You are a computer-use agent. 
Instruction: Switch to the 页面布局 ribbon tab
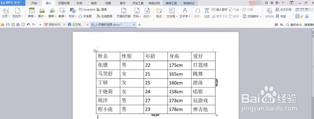pos(64,3)
